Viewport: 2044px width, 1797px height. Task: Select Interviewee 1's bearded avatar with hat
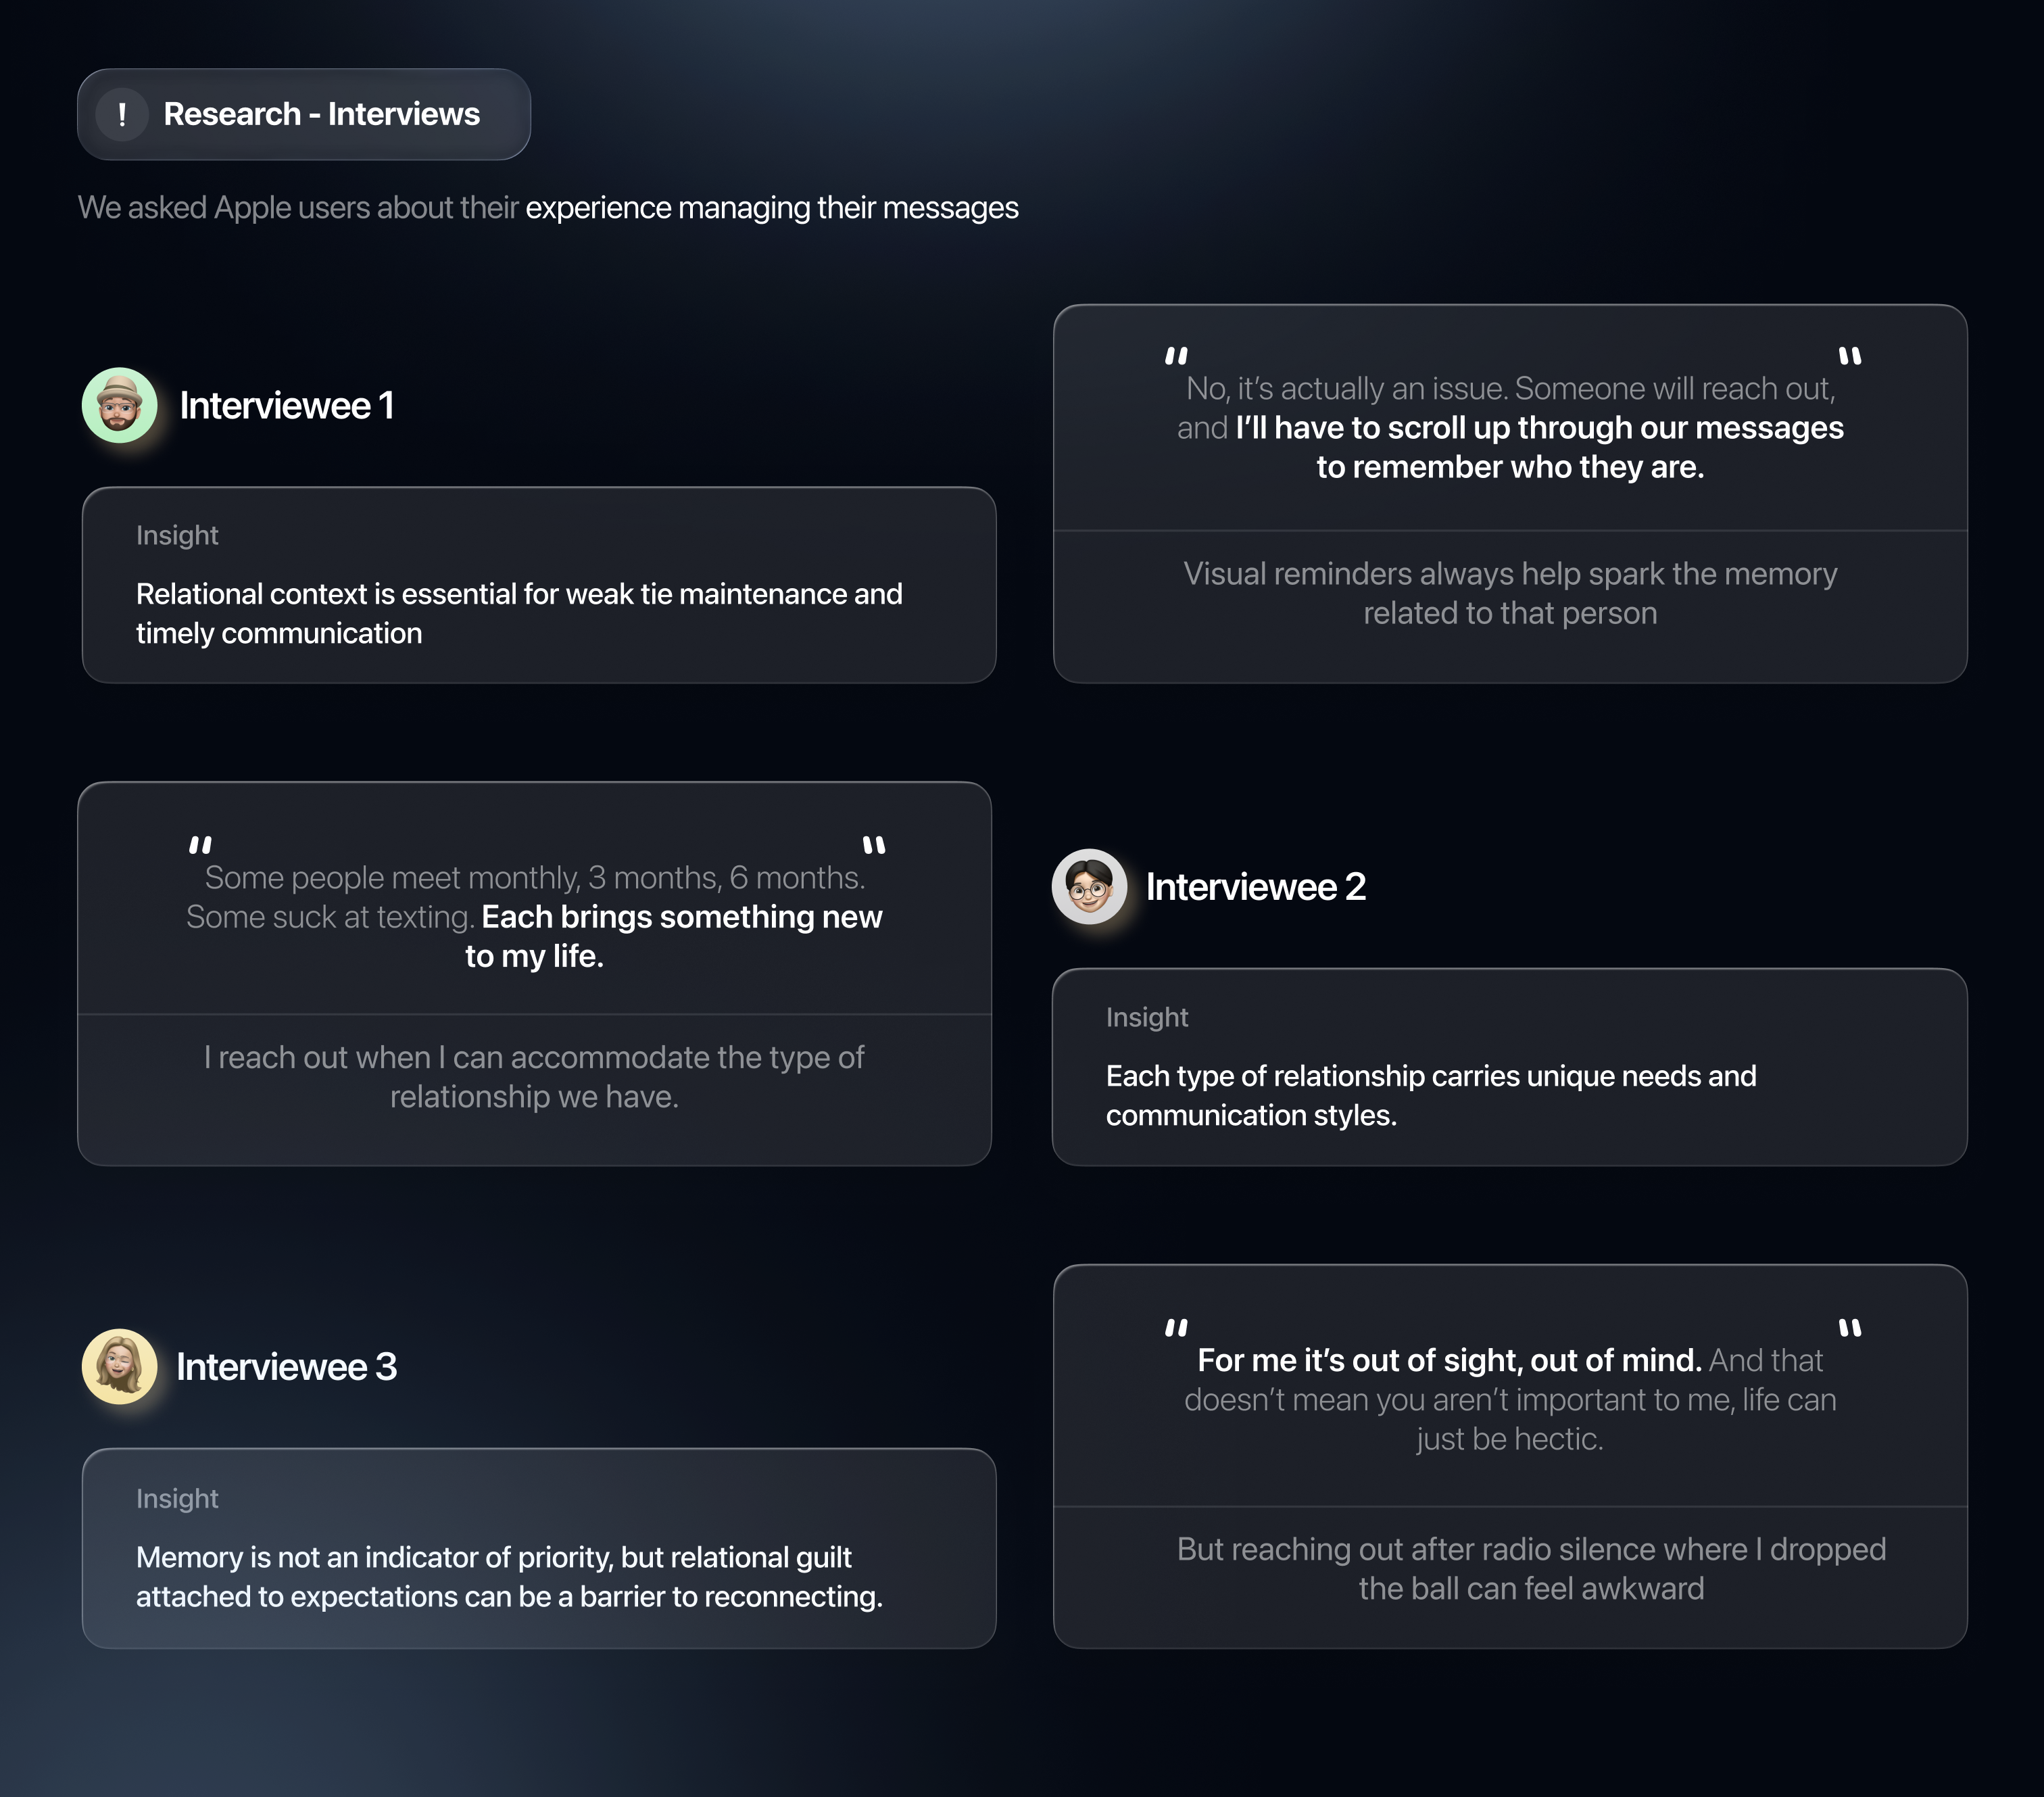click(120, 405)
